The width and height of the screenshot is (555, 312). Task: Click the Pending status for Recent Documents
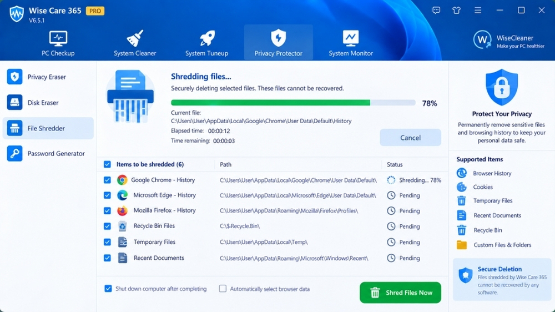point(410,258)
